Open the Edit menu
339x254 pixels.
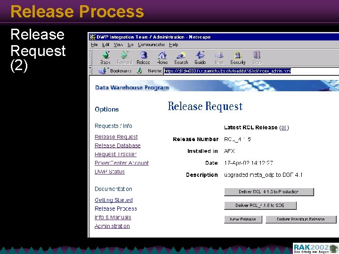(x=106, y=45)
